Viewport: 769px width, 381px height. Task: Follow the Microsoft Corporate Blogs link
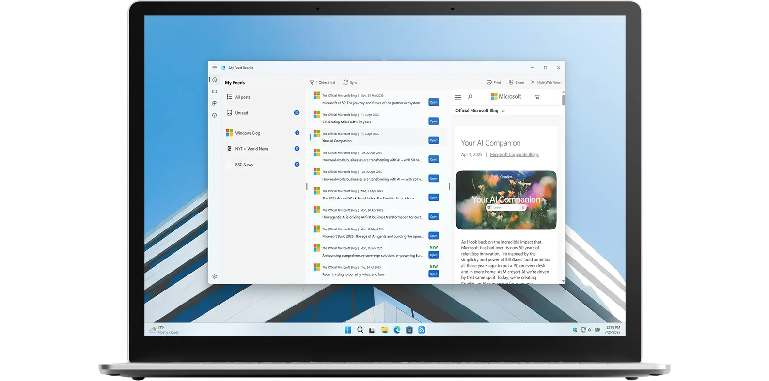click(x=514, y=155)
